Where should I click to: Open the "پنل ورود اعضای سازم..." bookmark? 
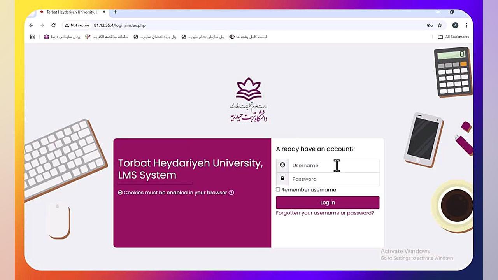point(155,37)
